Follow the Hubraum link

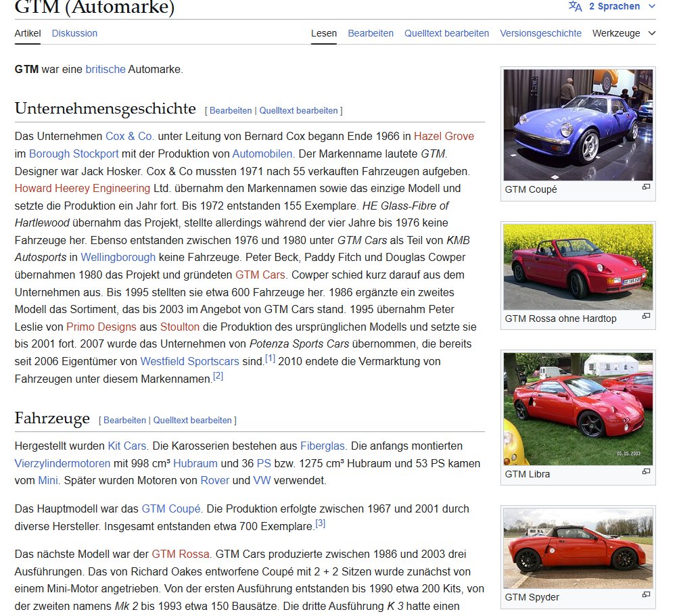[x=195, y=464]
